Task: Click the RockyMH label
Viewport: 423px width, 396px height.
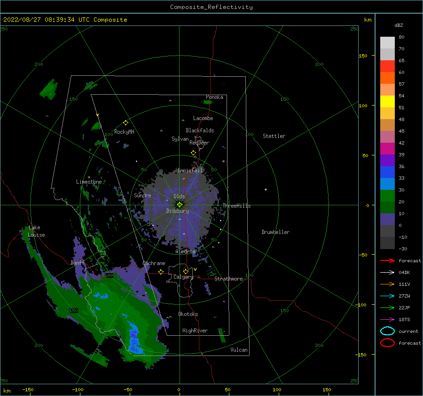Action: click(x=125, y=132)
